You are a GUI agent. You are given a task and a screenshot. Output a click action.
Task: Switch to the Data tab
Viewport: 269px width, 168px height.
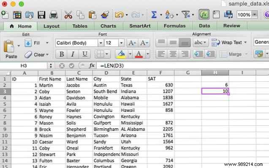[x=204, y=26]
